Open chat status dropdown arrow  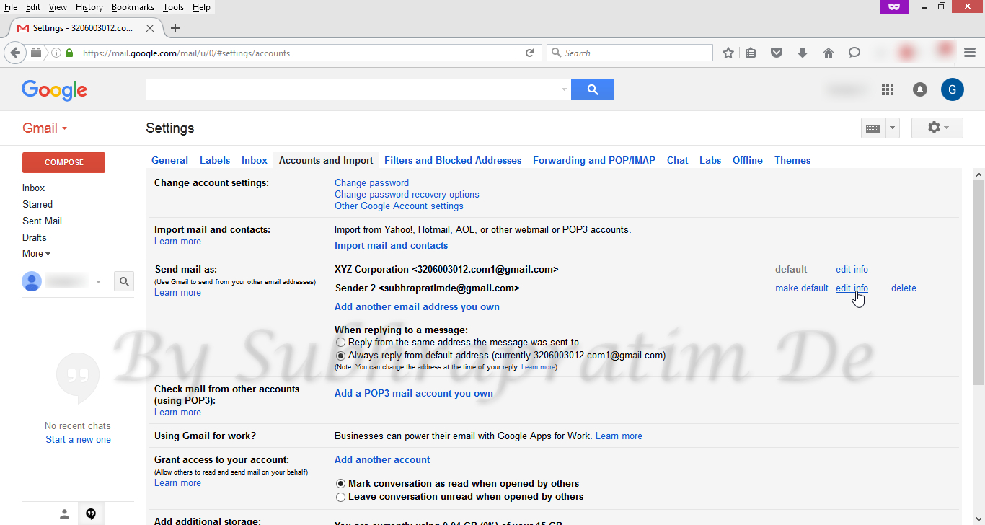click(99, 281)
